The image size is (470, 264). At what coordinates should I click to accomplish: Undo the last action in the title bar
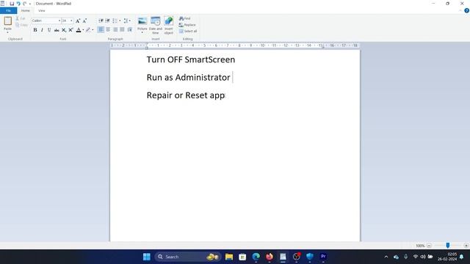pyautogui.click(x=18, y=4)
